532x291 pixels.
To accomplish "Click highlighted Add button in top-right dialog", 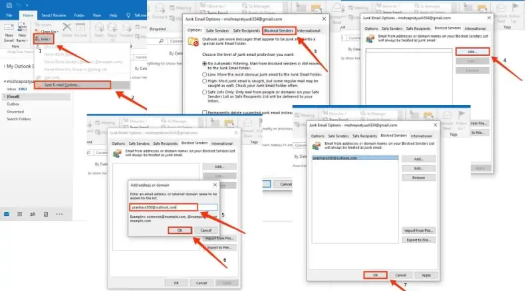I will pyautogui.click(x=472, y=52).
